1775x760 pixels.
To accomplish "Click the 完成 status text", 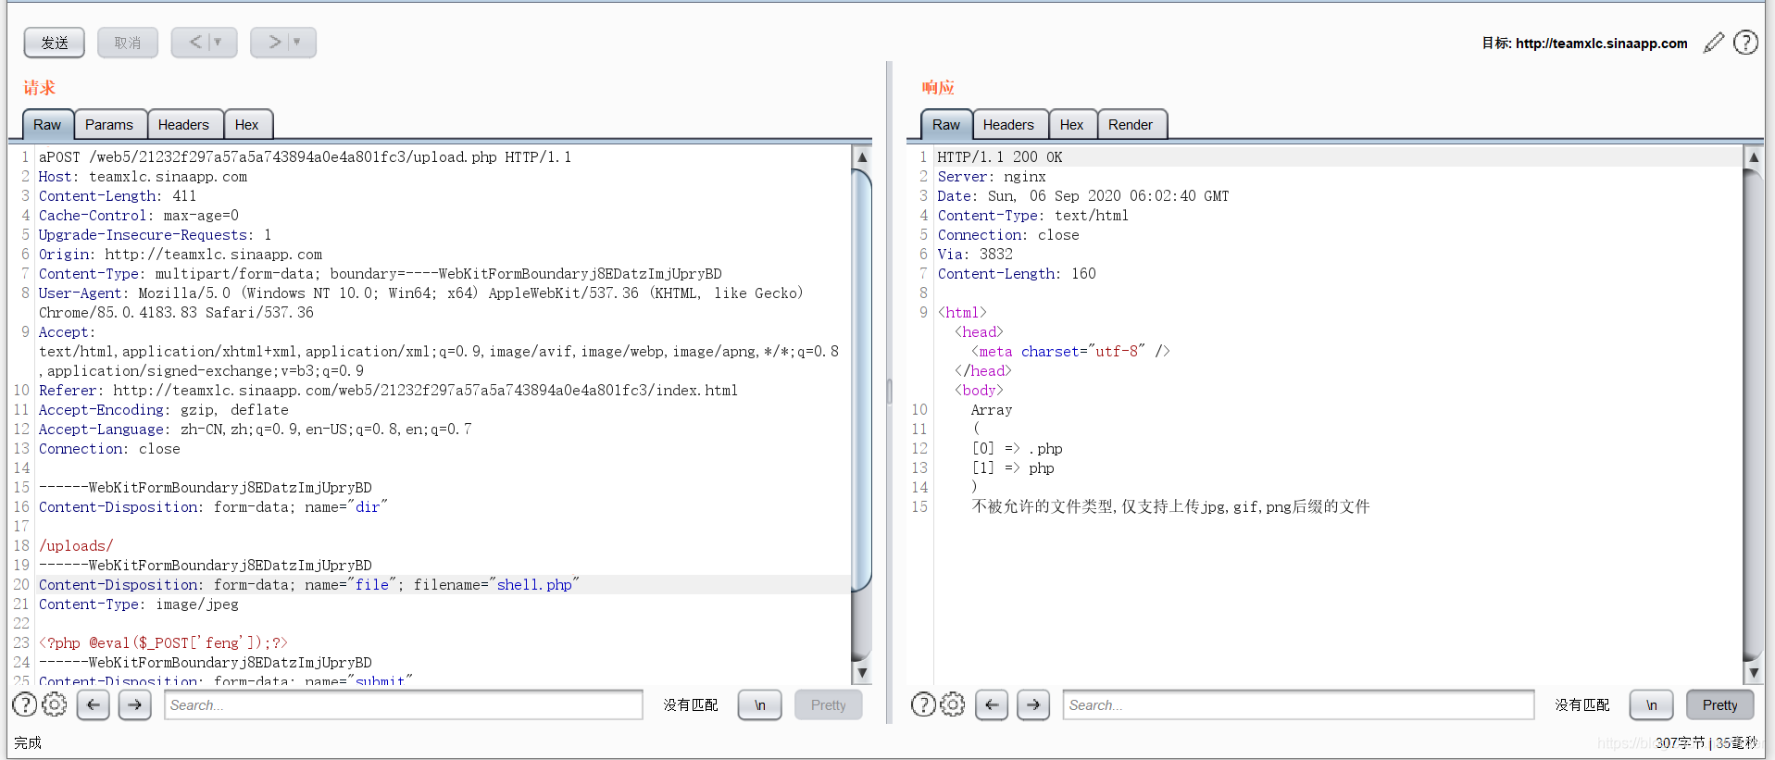I will [x=28, y=742].
